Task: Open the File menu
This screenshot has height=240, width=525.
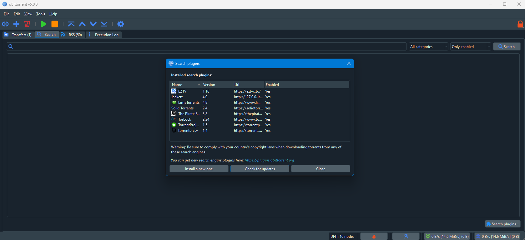Action: [7, 14]
